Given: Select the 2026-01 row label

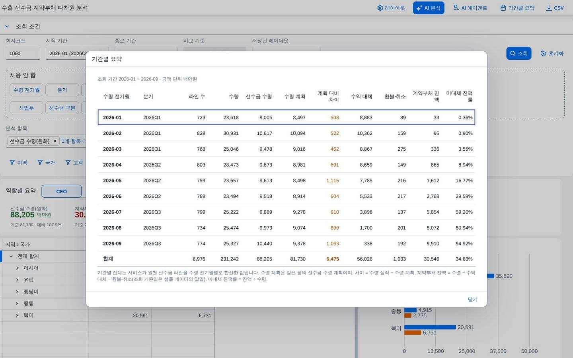Looking at the screenshot, I should click(112, 117).
